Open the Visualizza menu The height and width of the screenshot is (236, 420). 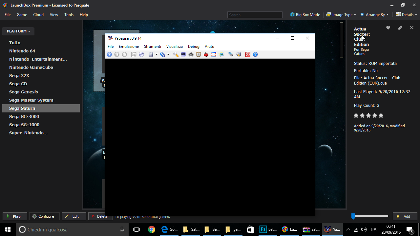pos(175,47)
